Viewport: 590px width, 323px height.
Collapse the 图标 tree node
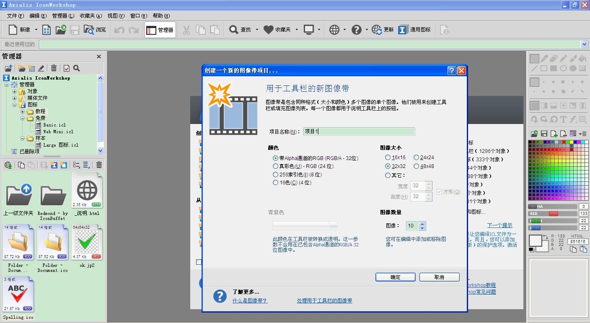point(14,105)
